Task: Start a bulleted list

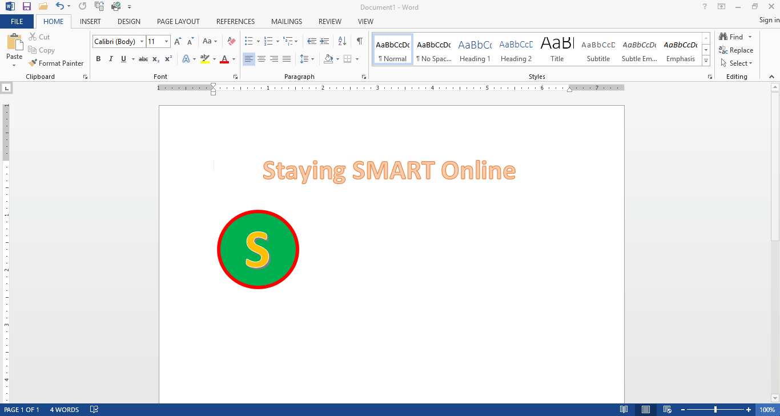Action: 249,42
